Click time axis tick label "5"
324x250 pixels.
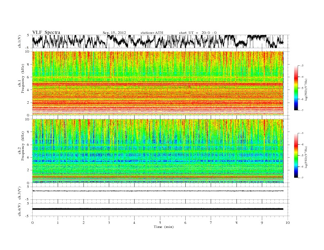tap(160, 223)
